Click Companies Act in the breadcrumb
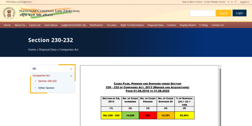252x126 pixels. (x=69, y=50)
